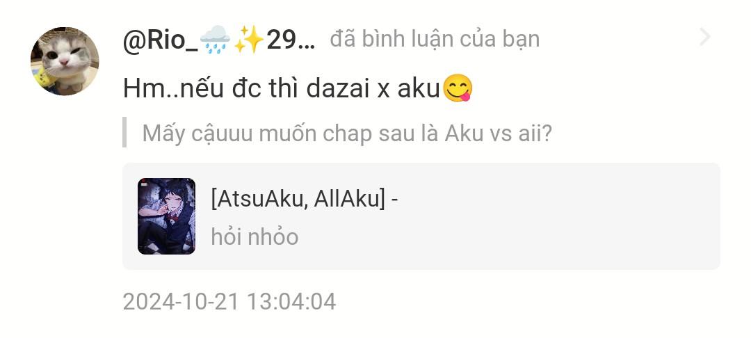Viewport: 751px width, 338px height.
Task: Open story title "[AtsuAku, AllAku] -"
Action: point(305,198)
